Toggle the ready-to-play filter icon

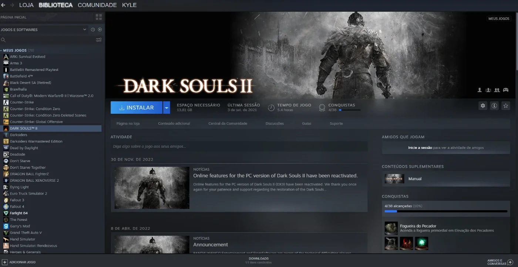pos(100,30)
